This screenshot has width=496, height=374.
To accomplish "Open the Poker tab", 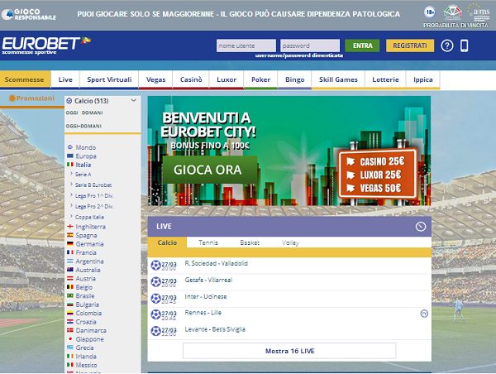I will point(260,79).
